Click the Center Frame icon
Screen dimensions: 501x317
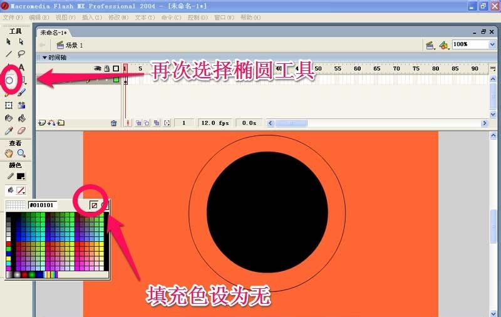coord(128,123)
